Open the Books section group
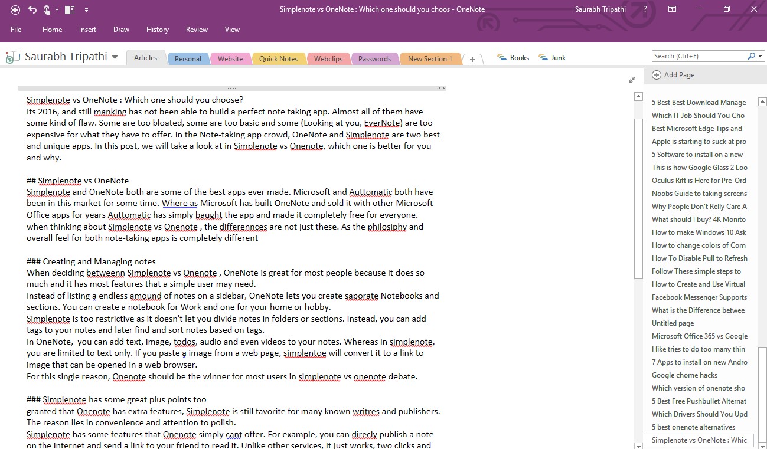The width and height of the screenshot is (767, 449). point(513,58)
